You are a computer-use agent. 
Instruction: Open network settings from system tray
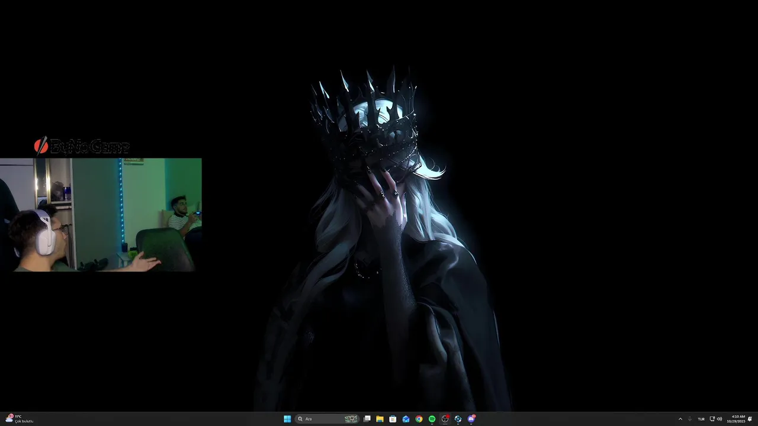coord(712,419)
